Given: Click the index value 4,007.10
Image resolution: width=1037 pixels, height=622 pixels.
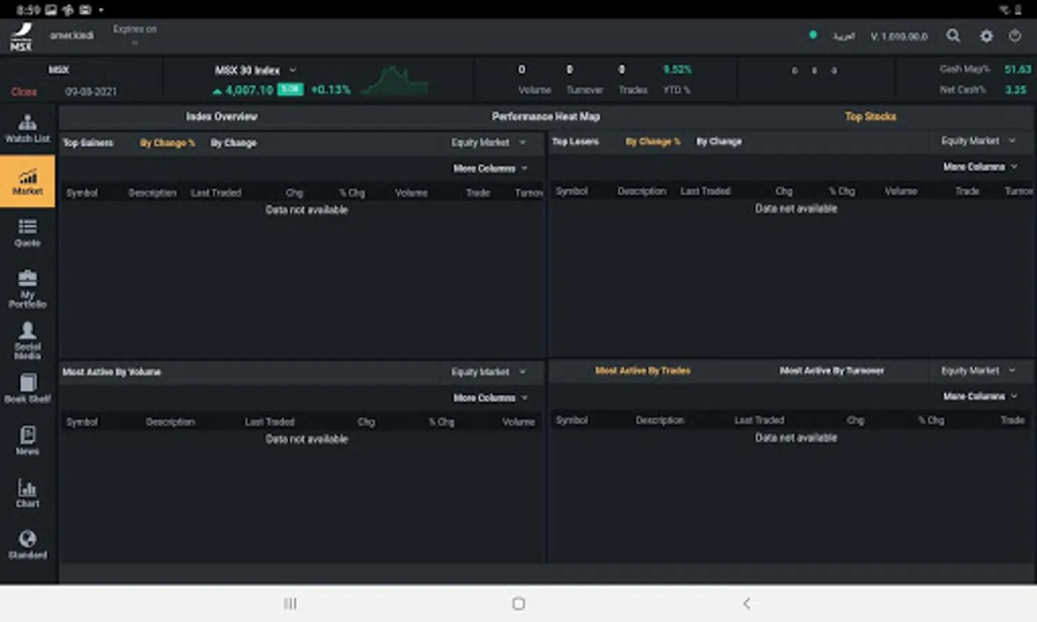Looking at the screenshot, I should pyautogui.click(x=249, y=90).
